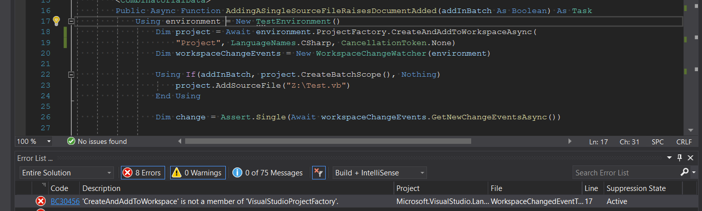Click the WorkspaceChangeWatcher identifier on line 20
Image resolution: width=702 pixels, height=211 pixels.
tap(371, 53)
